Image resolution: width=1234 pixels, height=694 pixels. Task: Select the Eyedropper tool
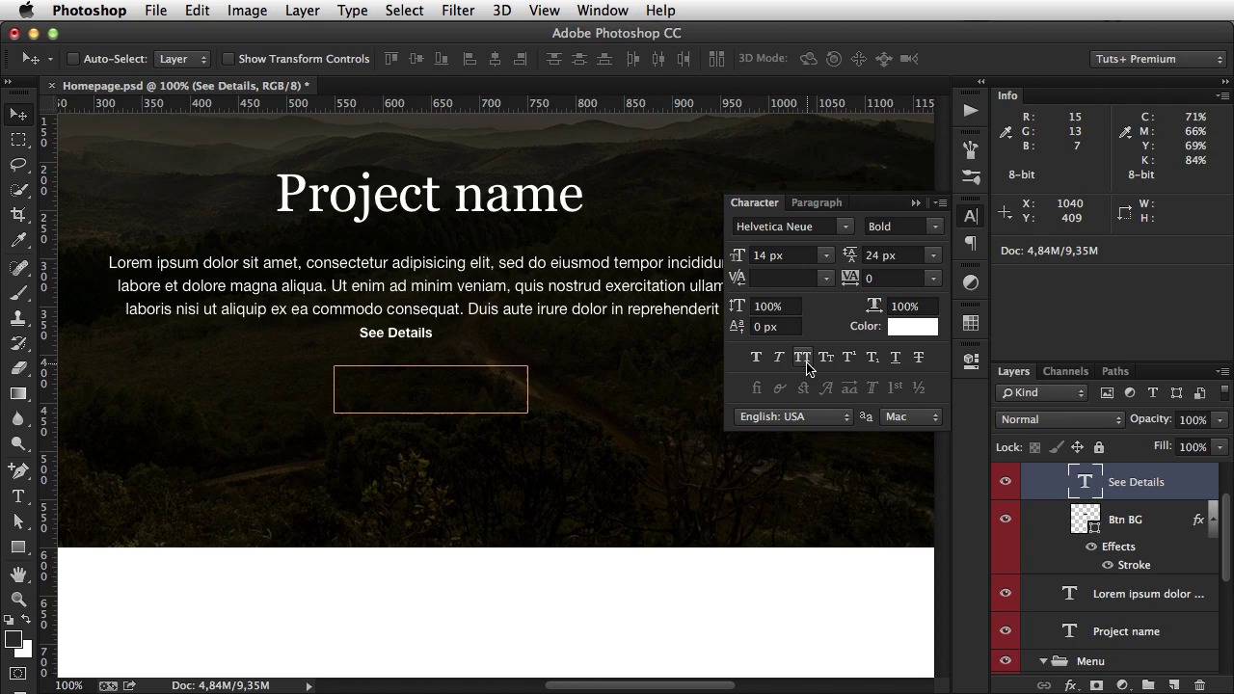tap(18, 240)
